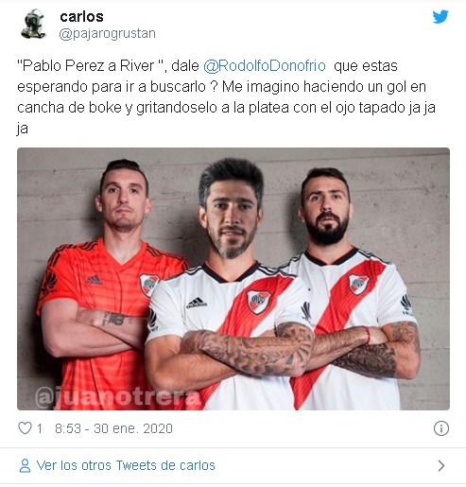The width and height of the screenshot is (466, 487).
Task: Click person icon beside 'Ver los otros Tweets'
Action: [x=25, y=465]
